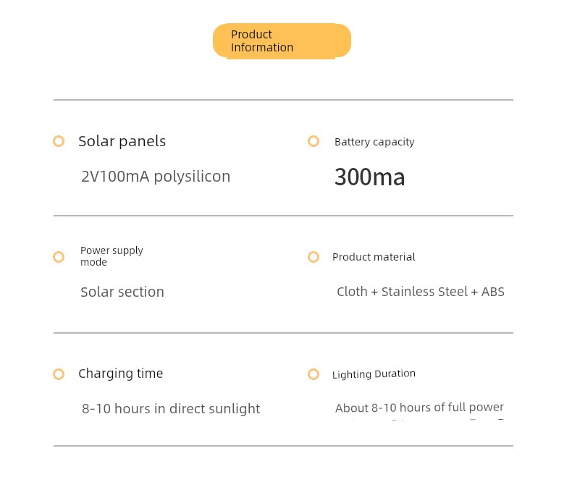This screenshot has height=477, width=572.
Task: Select the 2V100mA polysilicon text
Action: pyautogui.click(x=156, y=177)
